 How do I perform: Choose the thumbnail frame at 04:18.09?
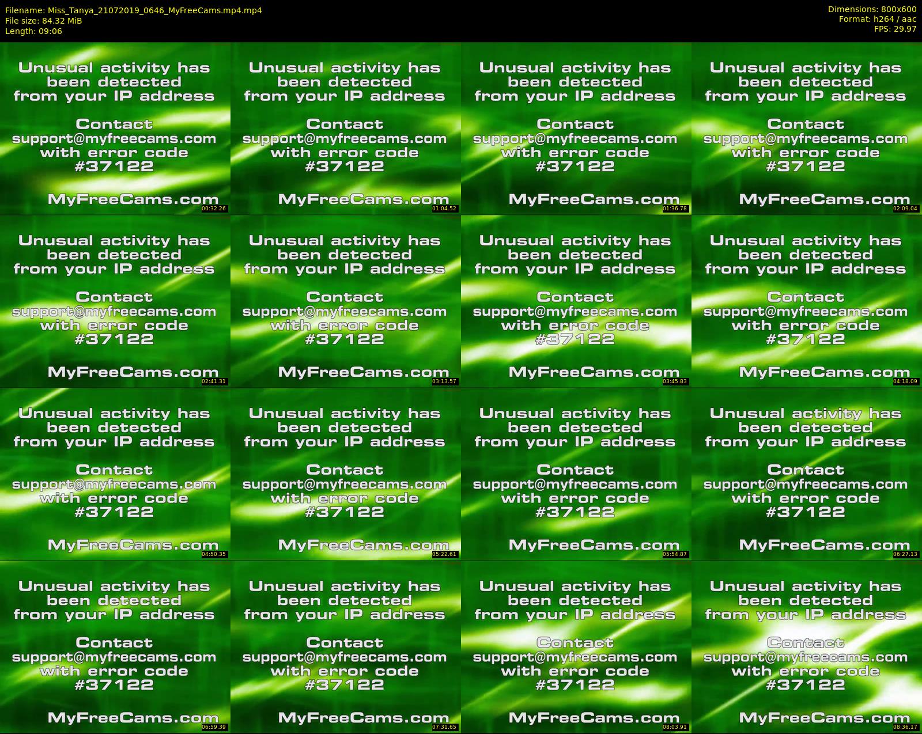pos(807,301)
